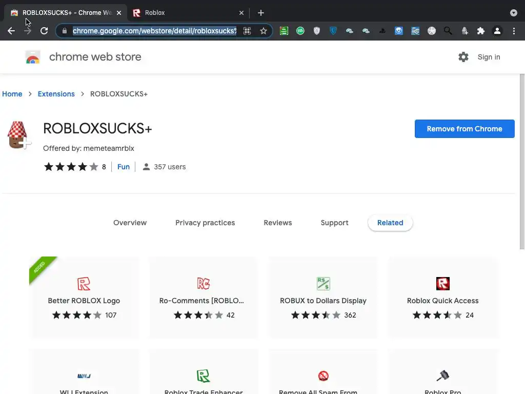Viewport: 525px width, 394px height.
Task: Click Sign in
Action: tap(489, 57)
